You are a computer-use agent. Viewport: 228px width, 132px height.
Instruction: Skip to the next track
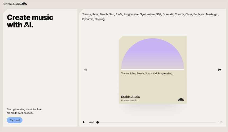220,70
